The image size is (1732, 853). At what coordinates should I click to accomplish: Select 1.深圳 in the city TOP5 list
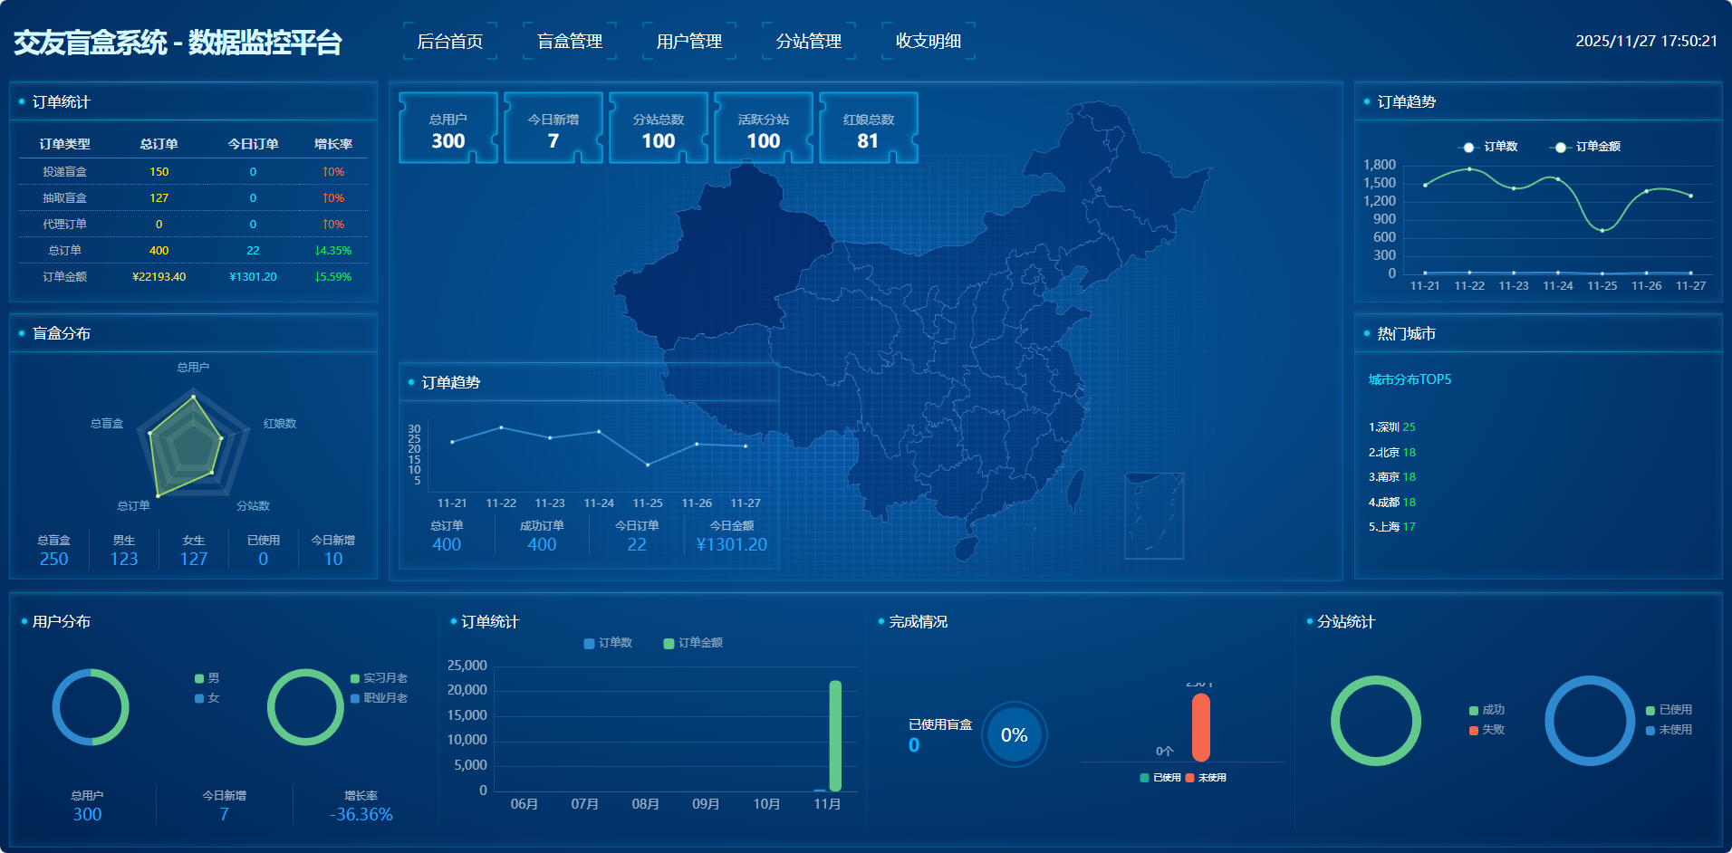click(x=1391, y=427)
